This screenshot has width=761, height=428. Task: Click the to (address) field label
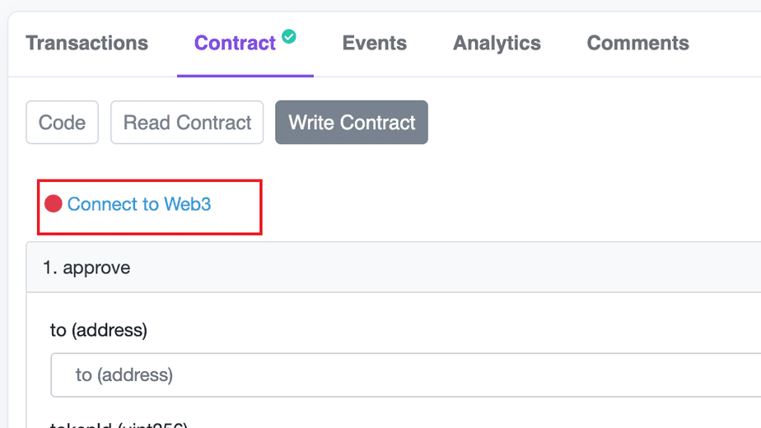[x=99, y=330]
